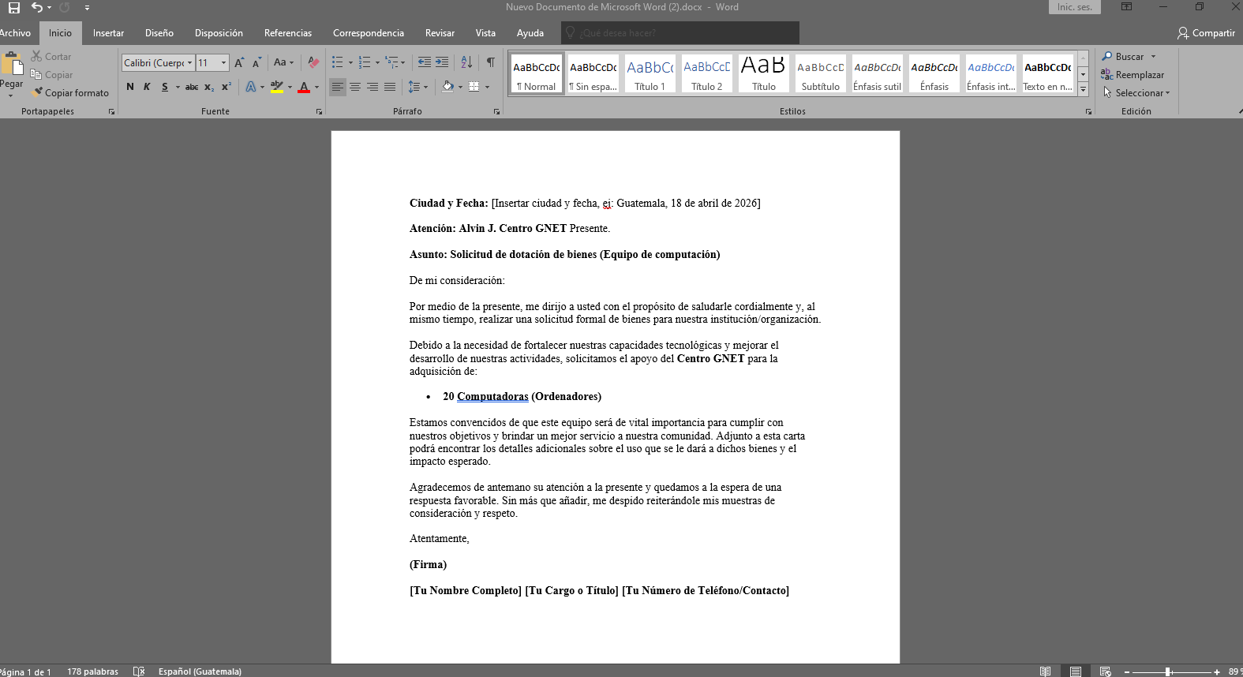Open the font name dropdown
1243x677 pixels.
189,63
